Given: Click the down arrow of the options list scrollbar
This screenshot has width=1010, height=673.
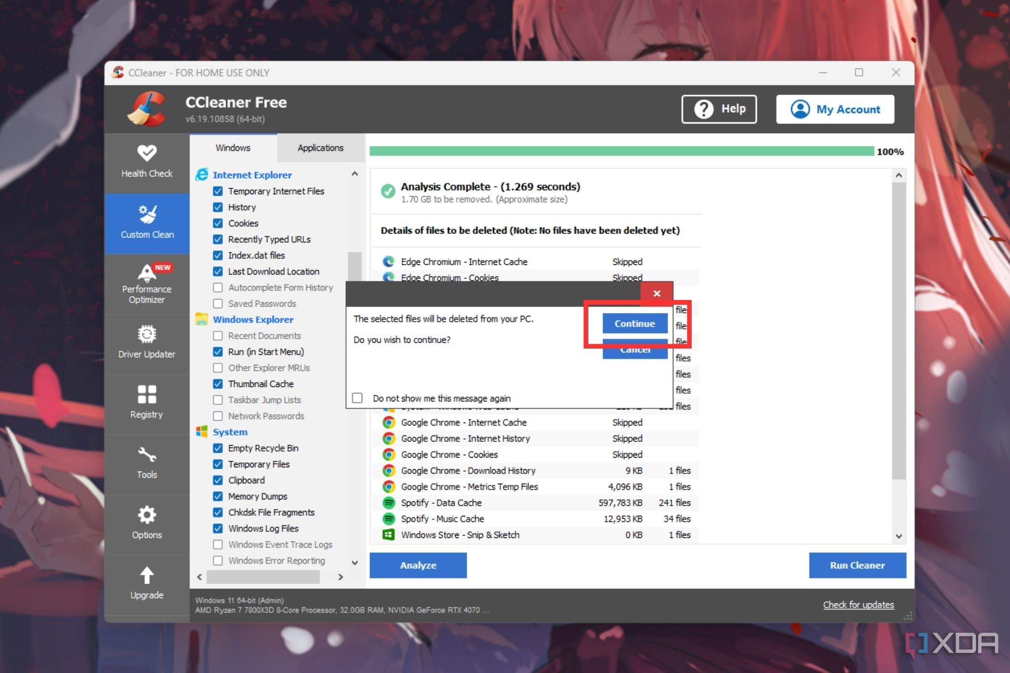Looking at the screenshot, I should click(354, 562).
